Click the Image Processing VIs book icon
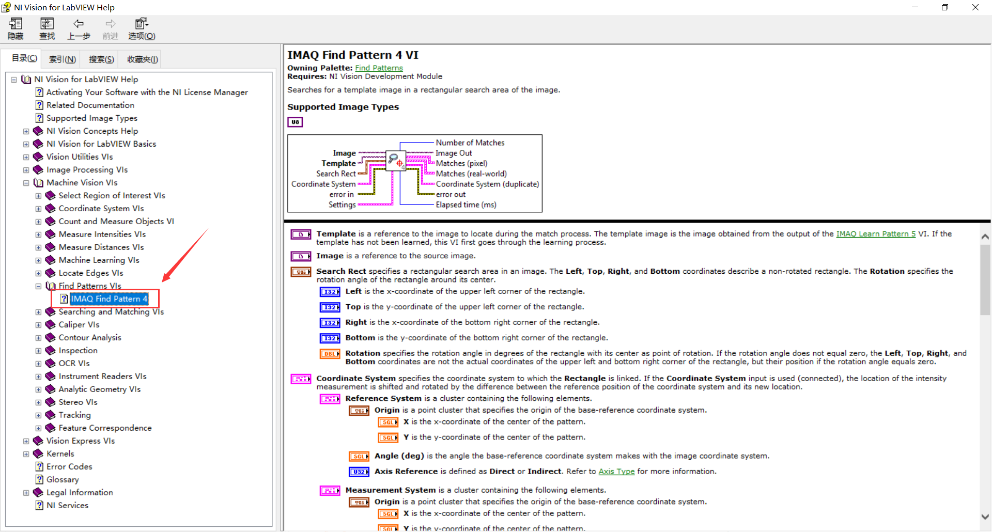This screenshot has width=992, height=532. (38, 169)
